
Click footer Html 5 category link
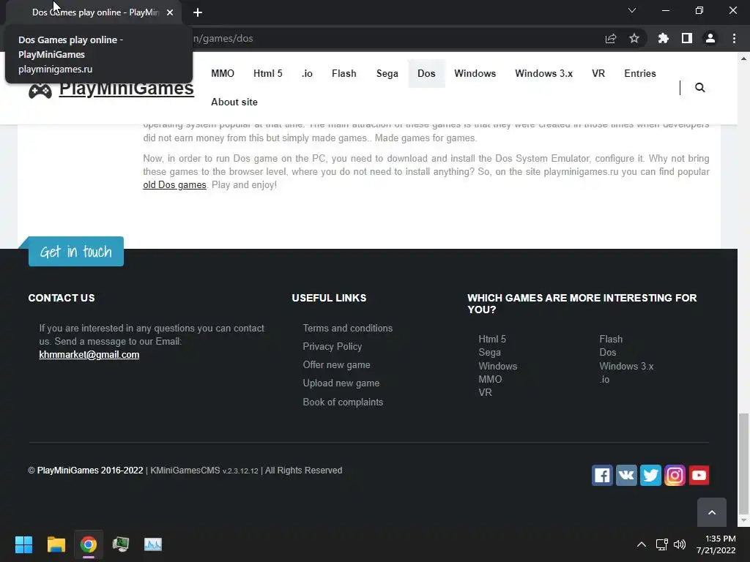click(492, 339)
